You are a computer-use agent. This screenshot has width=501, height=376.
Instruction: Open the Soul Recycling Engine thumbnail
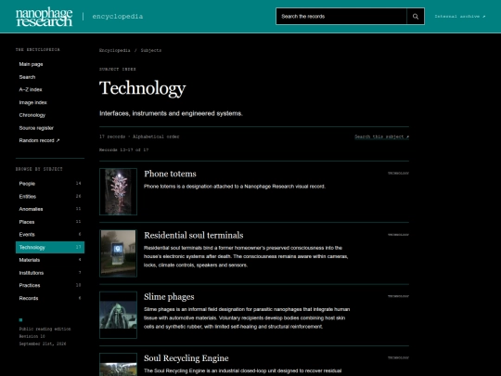pyautogui.click(x=118, y=365)
